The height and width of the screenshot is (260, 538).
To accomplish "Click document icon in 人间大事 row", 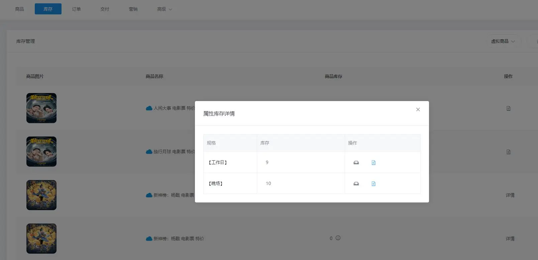I will 508,108.
